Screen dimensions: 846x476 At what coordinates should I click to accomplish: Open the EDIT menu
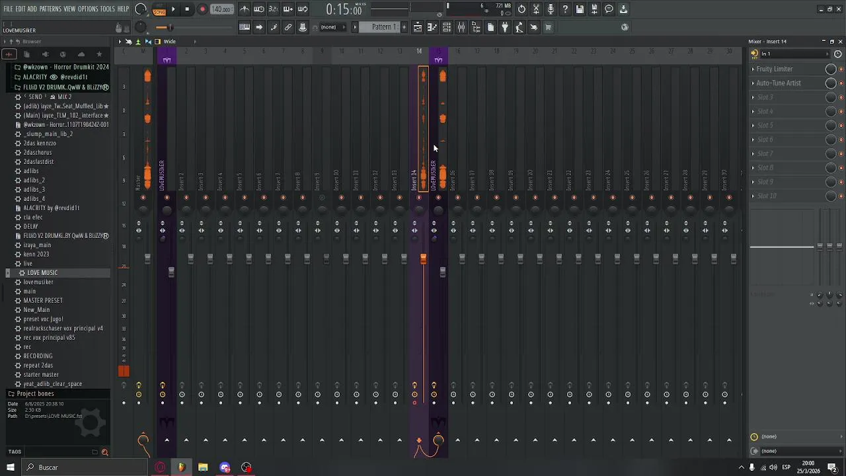(x=20, y=9)
